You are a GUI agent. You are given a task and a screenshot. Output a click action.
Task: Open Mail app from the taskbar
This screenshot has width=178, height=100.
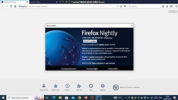[73, 97]
